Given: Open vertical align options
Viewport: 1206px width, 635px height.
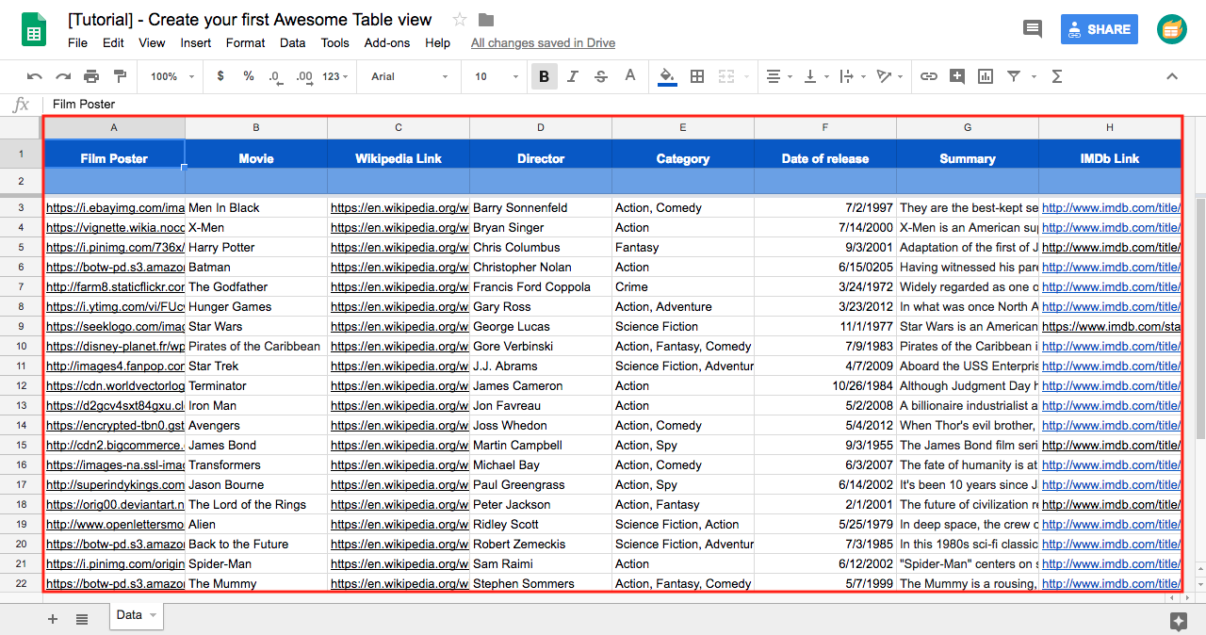Looking at the screenshot, I should [x=815, y=76].
